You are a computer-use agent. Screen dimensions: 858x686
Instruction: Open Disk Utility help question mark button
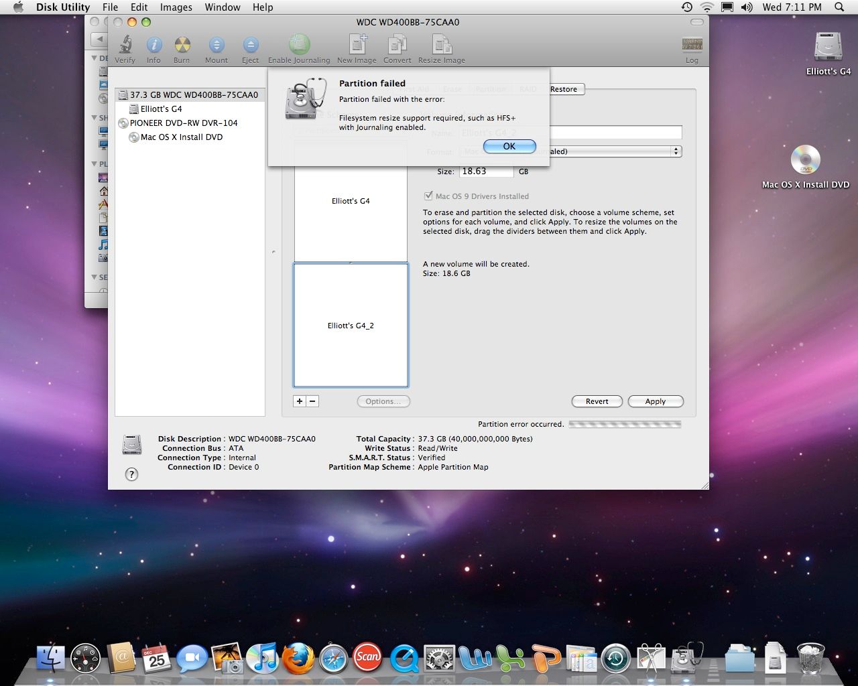[132, 474]
